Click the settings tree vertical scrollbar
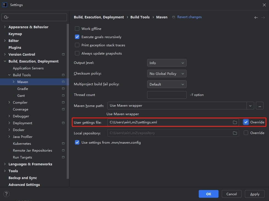This screenshot has width=269, height=201. [x=68, y=101]
